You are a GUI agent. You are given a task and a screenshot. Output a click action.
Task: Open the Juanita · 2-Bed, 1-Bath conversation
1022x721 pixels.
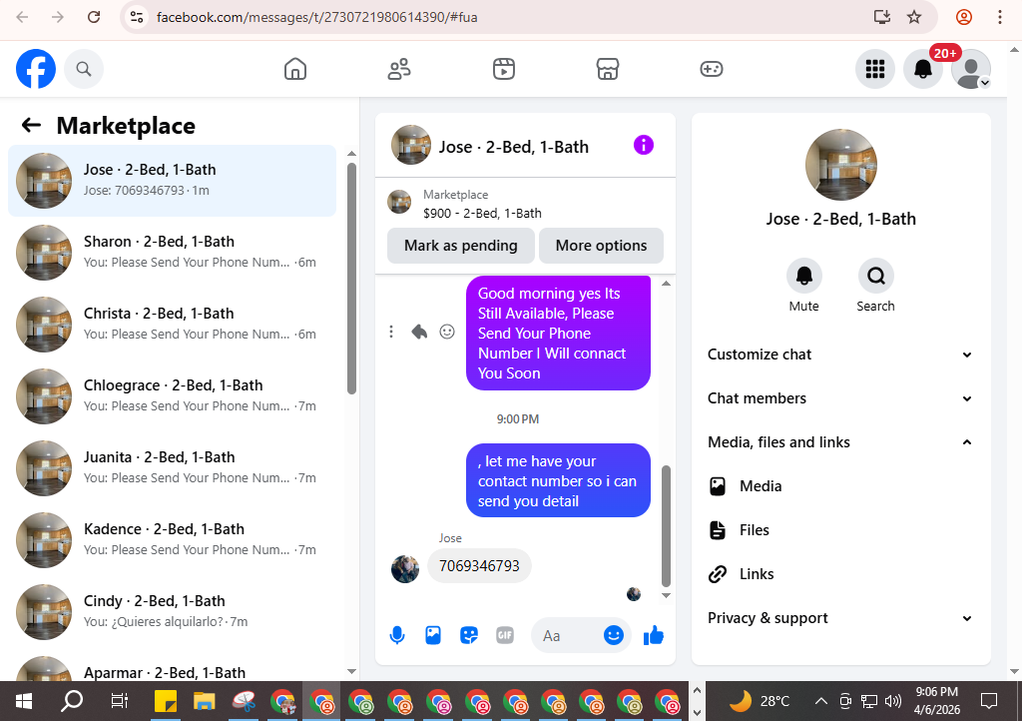tap(172, 468)
